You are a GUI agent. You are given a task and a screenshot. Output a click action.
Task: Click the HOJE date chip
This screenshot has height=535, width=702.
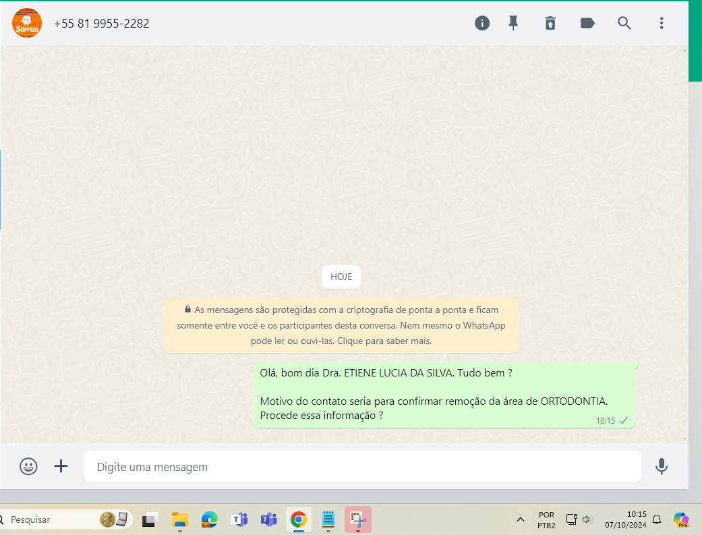[x=341, y=277]
